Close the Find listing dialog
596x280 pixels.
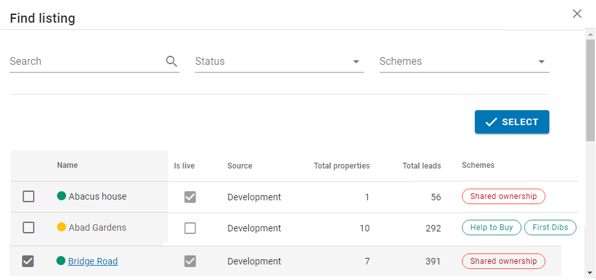(x=577, y=14)
